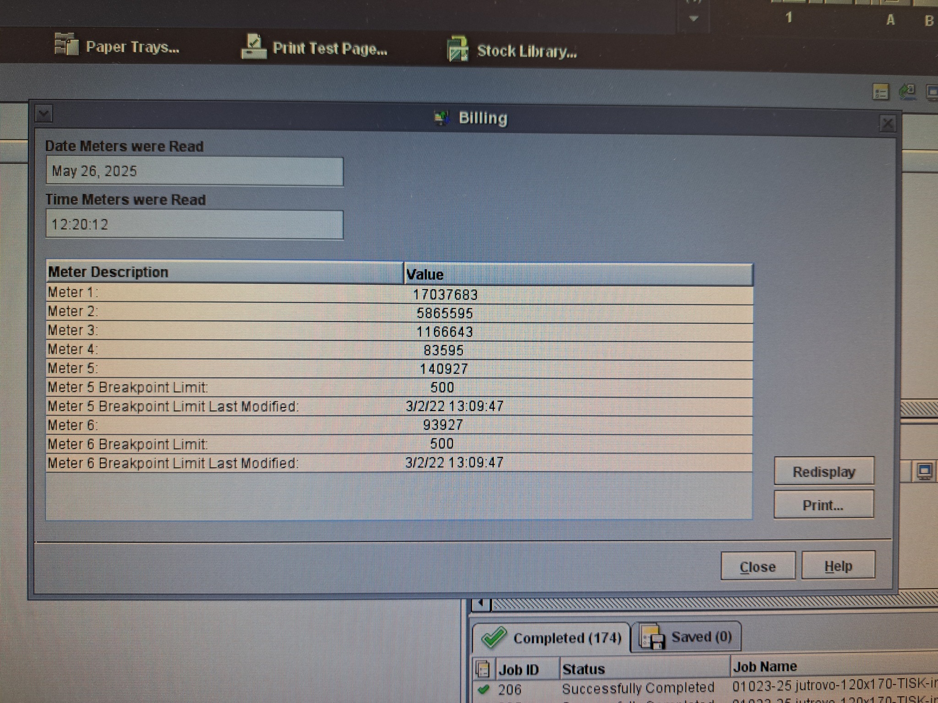Click the Status column header
The width and height of the screenshot is (938, 703).
(x=583, y=669)
